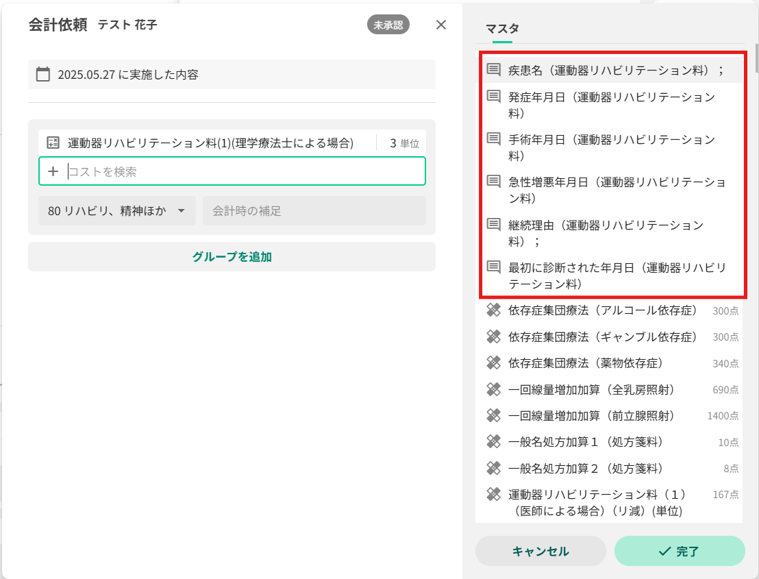Click the plus icon in cost search

53,172
